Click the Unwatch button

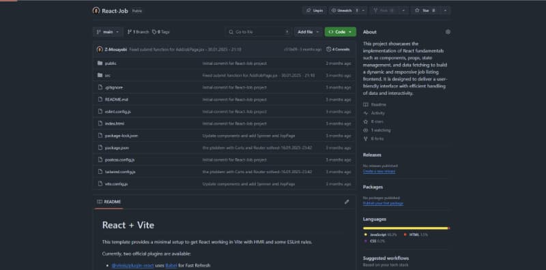[x=344, y=11]
